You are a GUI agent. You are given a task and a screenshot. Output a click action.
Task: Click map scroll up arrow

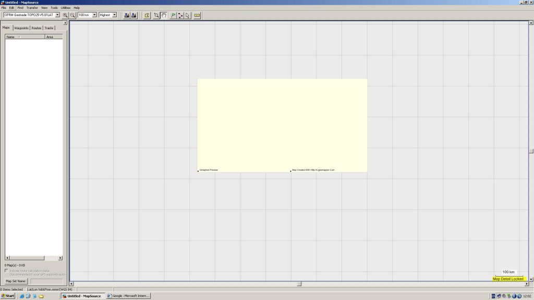click(531, 23)
